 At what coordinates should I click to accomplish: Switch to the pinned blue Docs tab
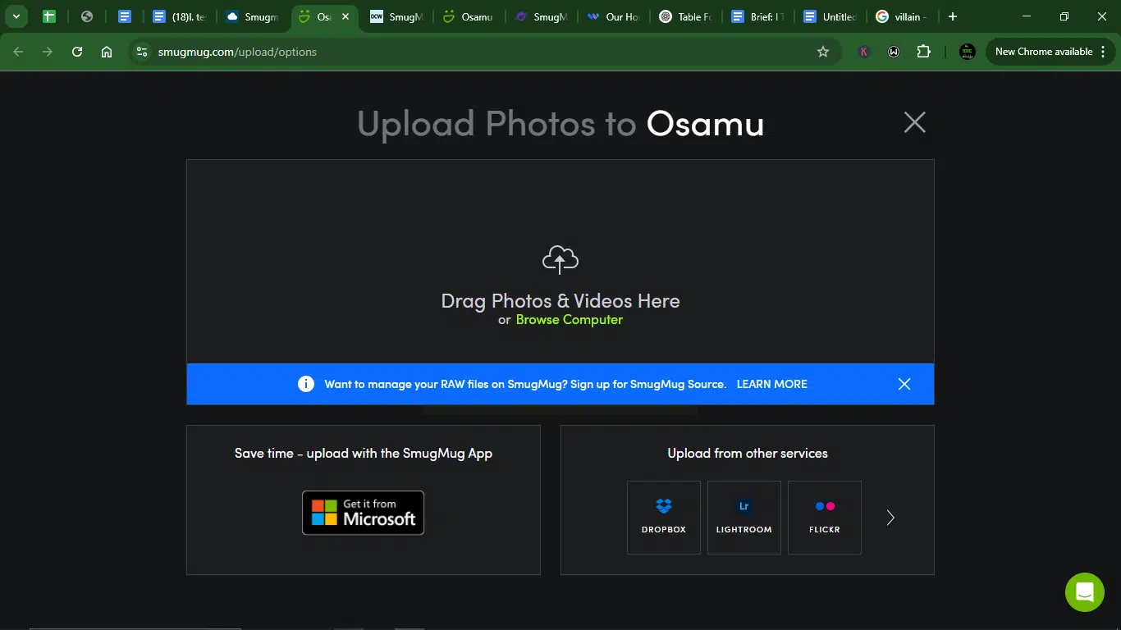125,16
